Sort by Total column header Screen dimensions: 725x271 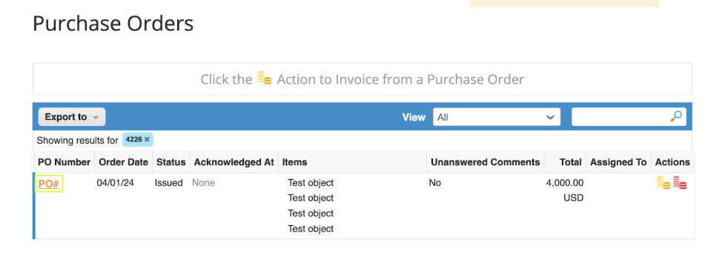570,162
